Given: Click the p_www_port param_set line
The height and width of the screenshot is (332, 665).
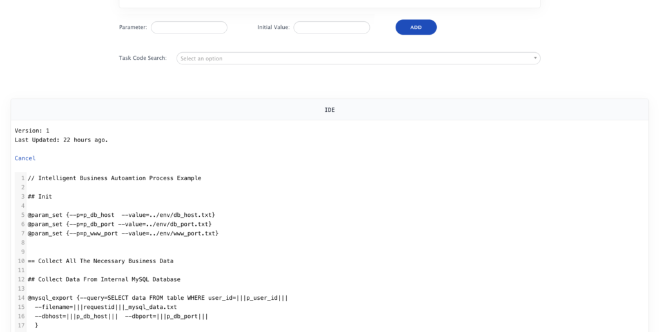Looking at the screenshot, I should (123, 234).
